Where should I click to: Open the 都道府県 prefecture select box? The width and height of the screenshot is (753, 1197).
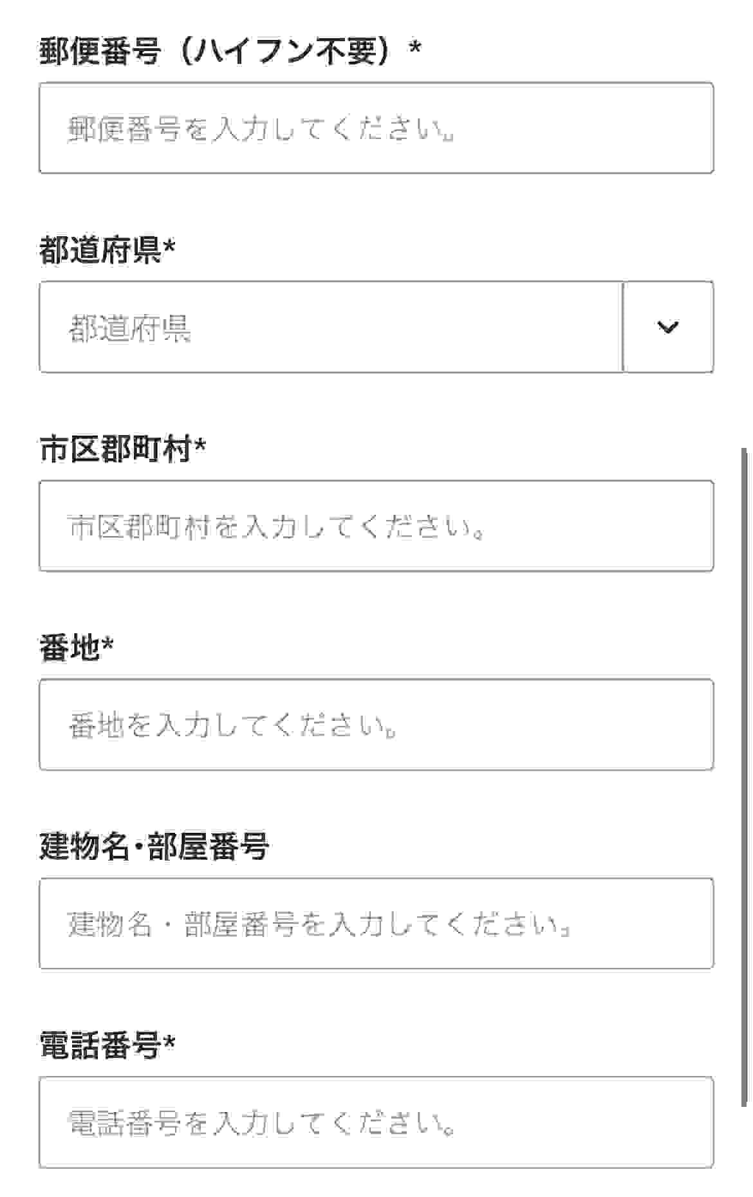coord(331,327)
